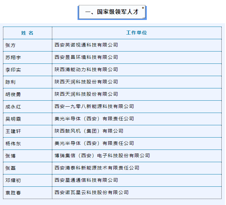Select the name 李印实

[x=13, y=70]
